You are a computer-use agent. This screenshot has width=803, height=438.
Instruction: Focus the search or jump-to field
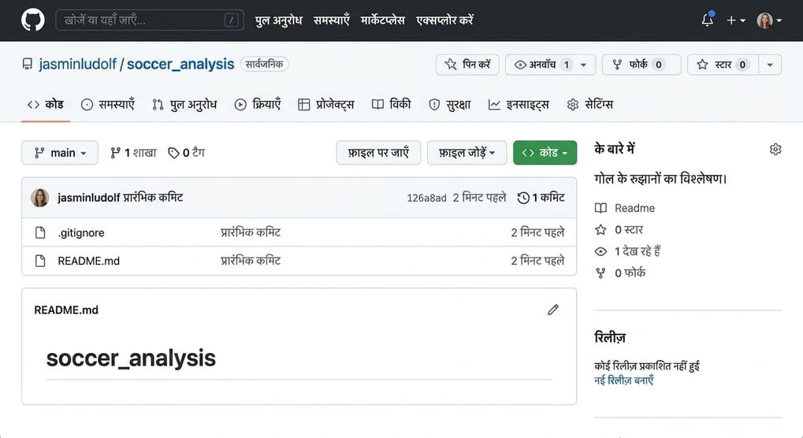pyautogui.click(x=150, y=20)
